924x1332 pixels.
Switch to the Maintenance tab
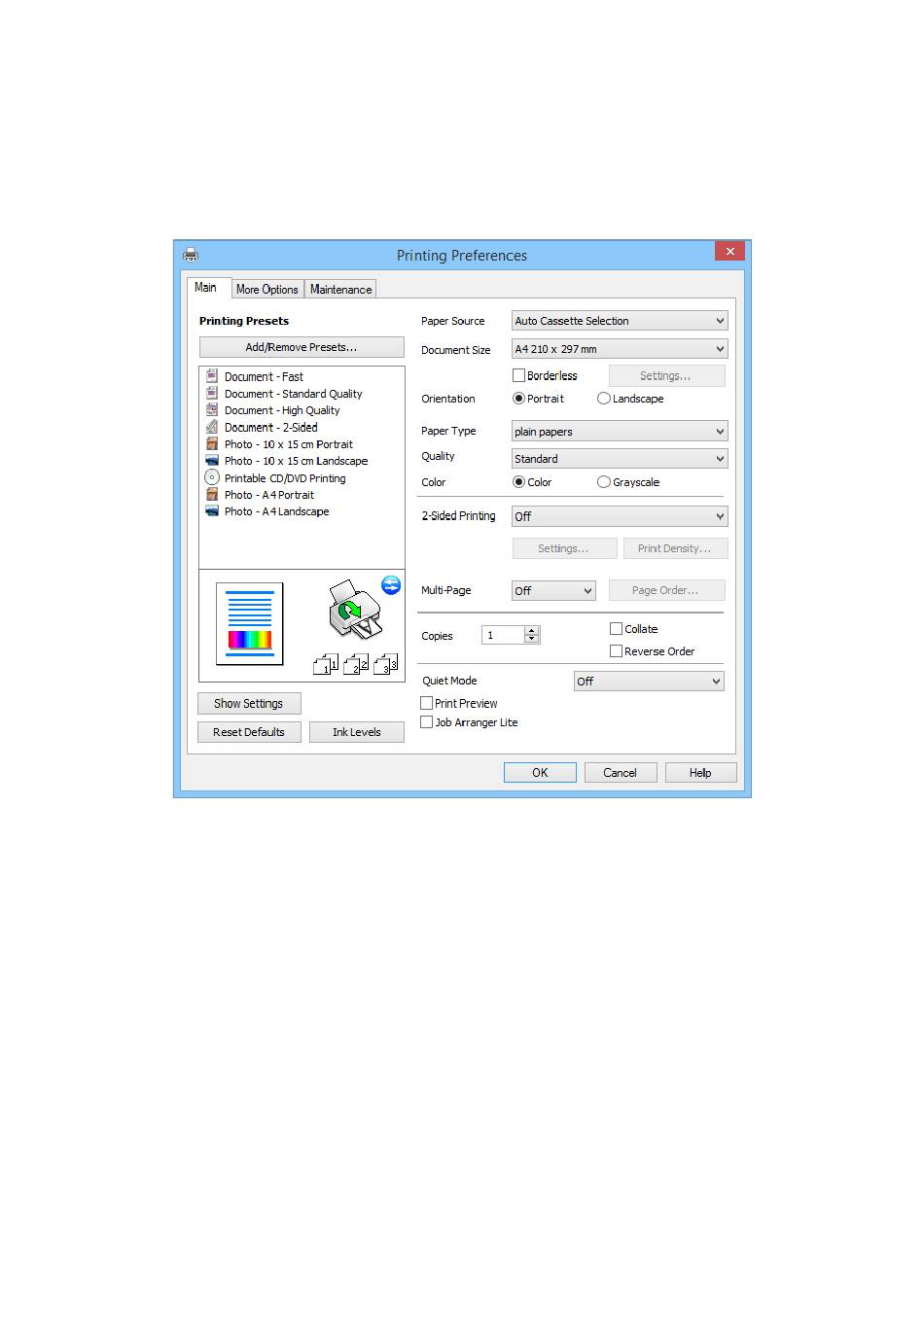tap(340, 290)
